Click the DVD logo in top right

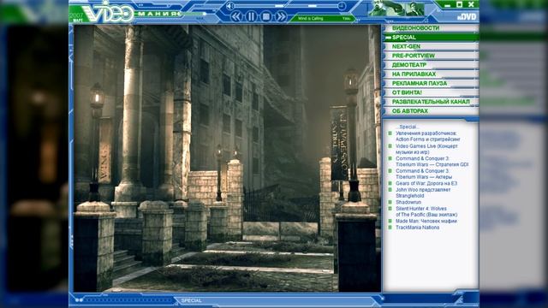(467, 16)
